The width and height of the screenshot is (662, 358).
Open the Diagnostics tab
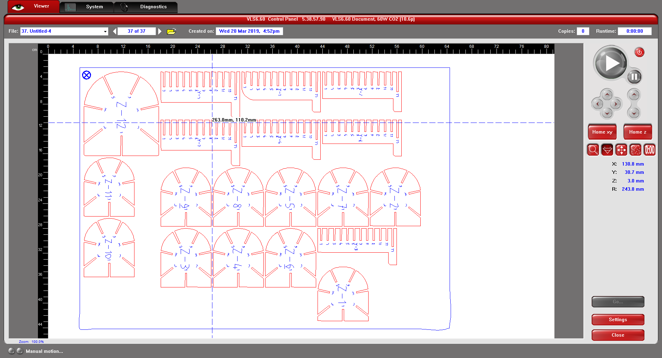coord(146,7)
